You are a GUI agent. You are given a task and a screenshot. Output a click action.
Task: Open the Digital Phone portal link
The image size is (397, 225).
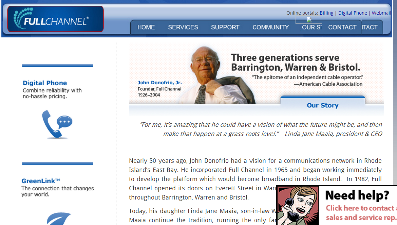[353, 13]
